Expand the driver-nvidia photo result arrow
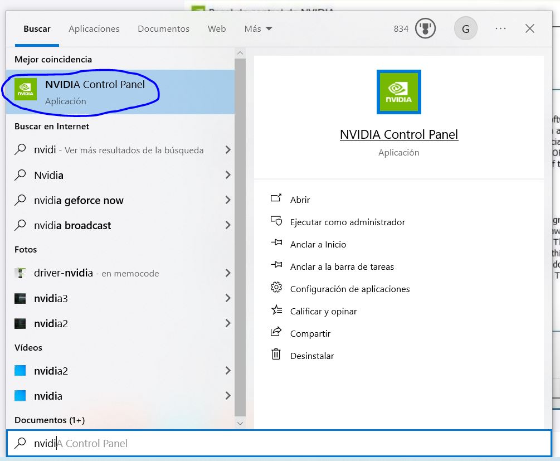 228,273
